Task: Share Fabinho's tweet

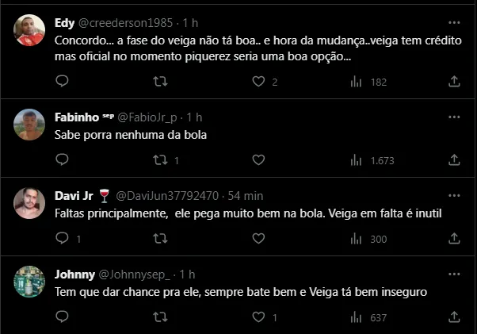Action: 454,160
